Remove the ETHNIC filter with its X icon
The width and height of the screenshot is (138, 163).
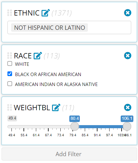[128, 13]
